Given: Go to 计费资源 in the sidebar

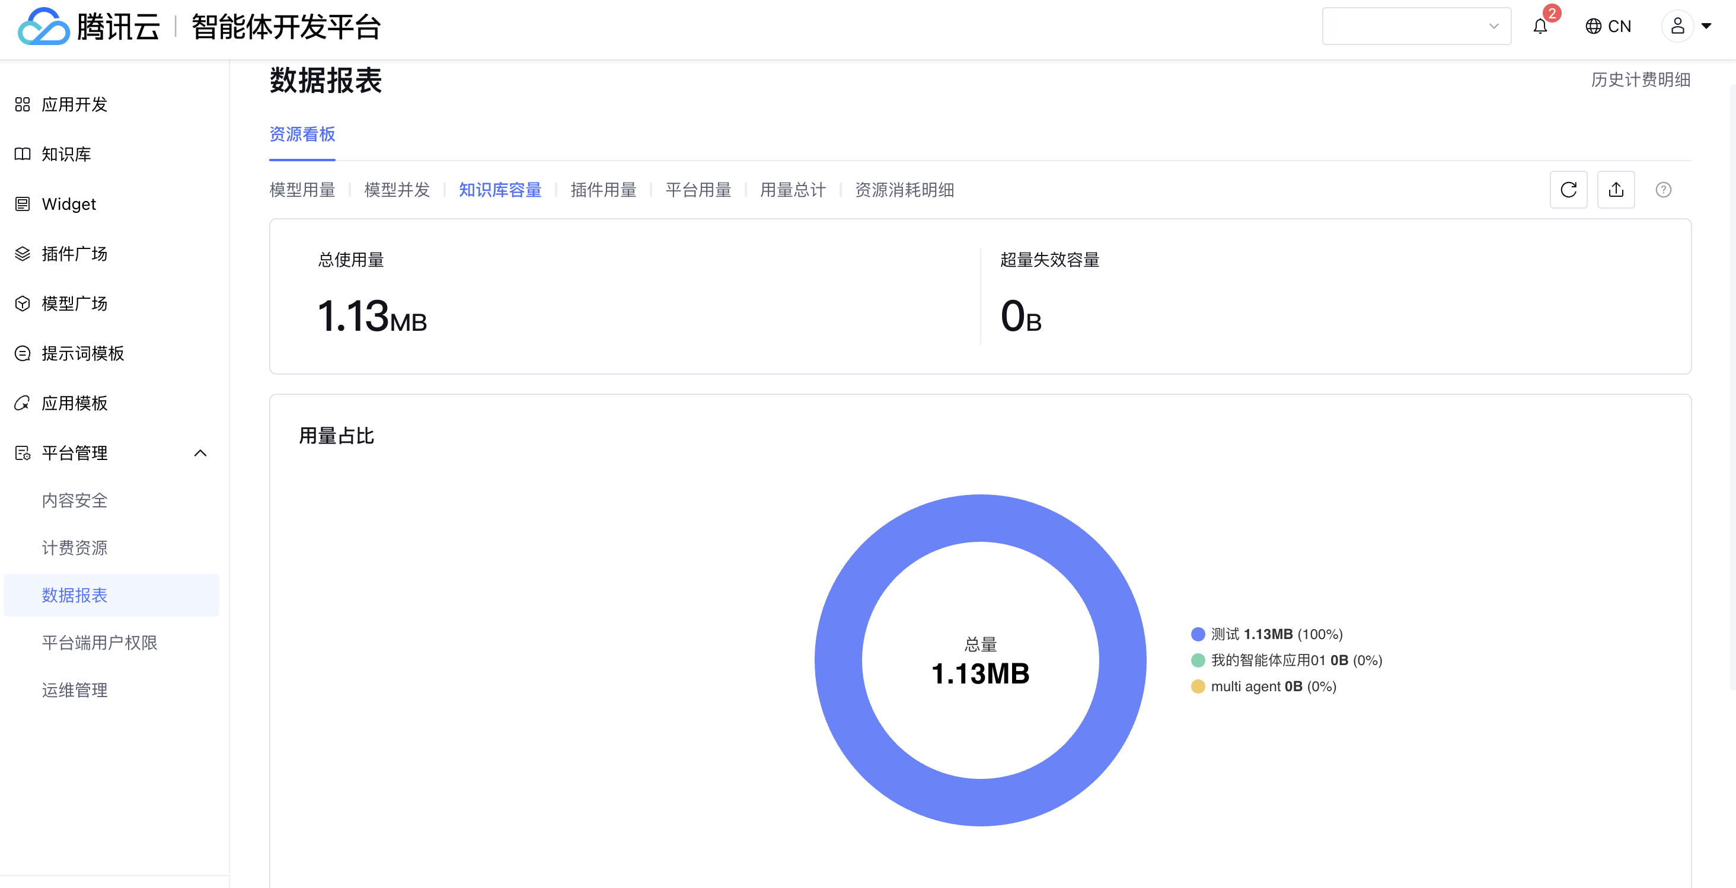Looking at the screenshot, I should point(74,548).
